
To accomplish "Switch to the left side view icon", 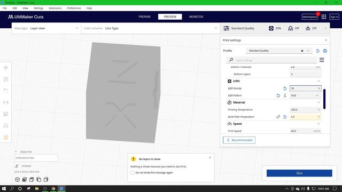I will point(39,179).
